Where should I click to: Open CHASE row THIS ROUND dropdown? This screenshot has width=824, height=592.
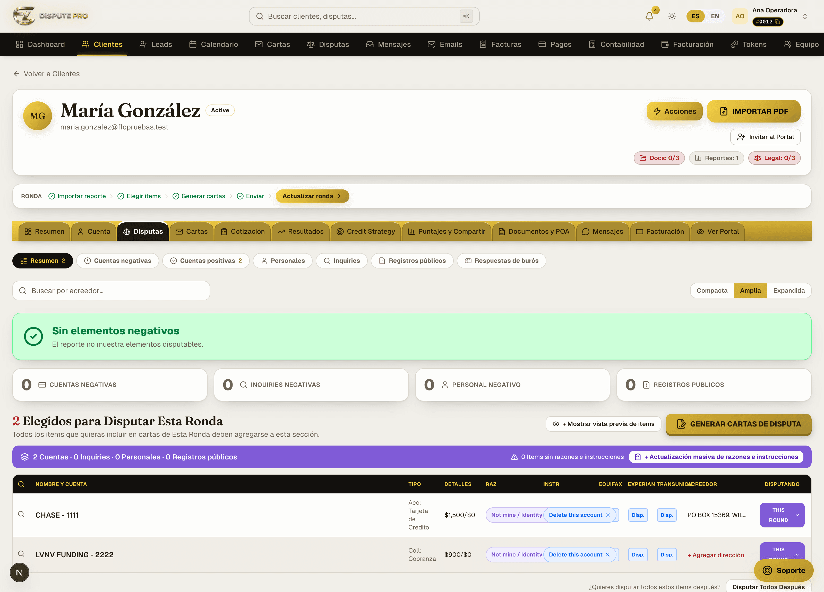(x=782, y=515)
